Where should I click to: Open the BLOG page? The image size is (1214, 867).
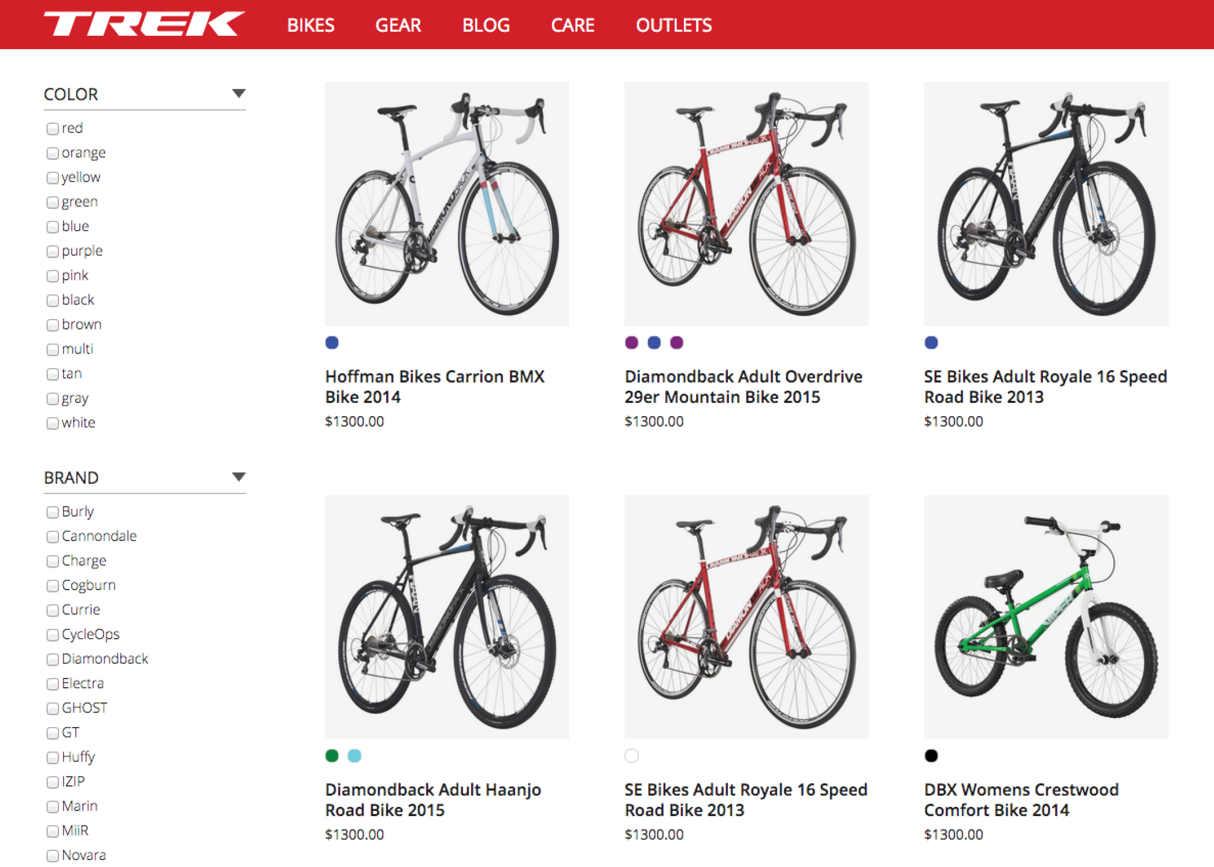pyautogui.click(x=486, y=25)
